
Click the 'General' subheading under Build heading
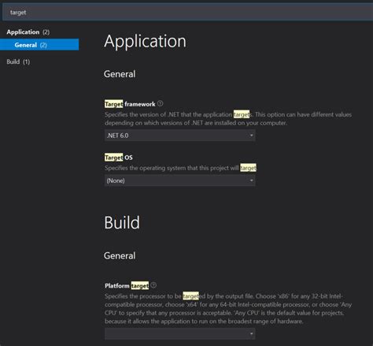tap(120, 256)
